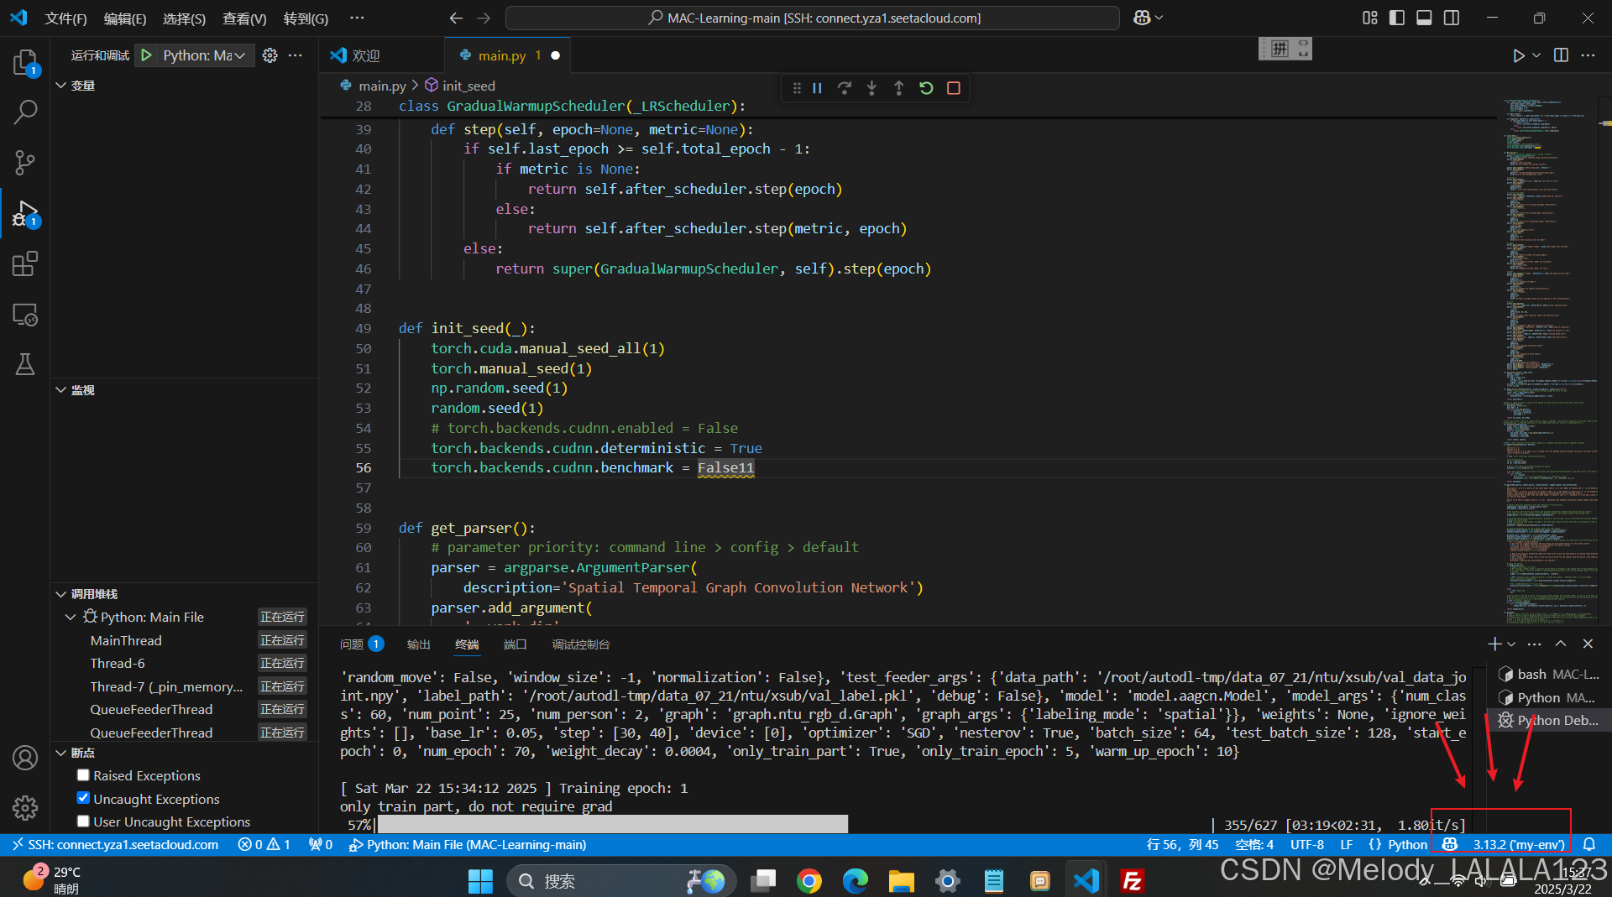
Task: Start debugging with the green play button
Action: (x=147, y=55)
